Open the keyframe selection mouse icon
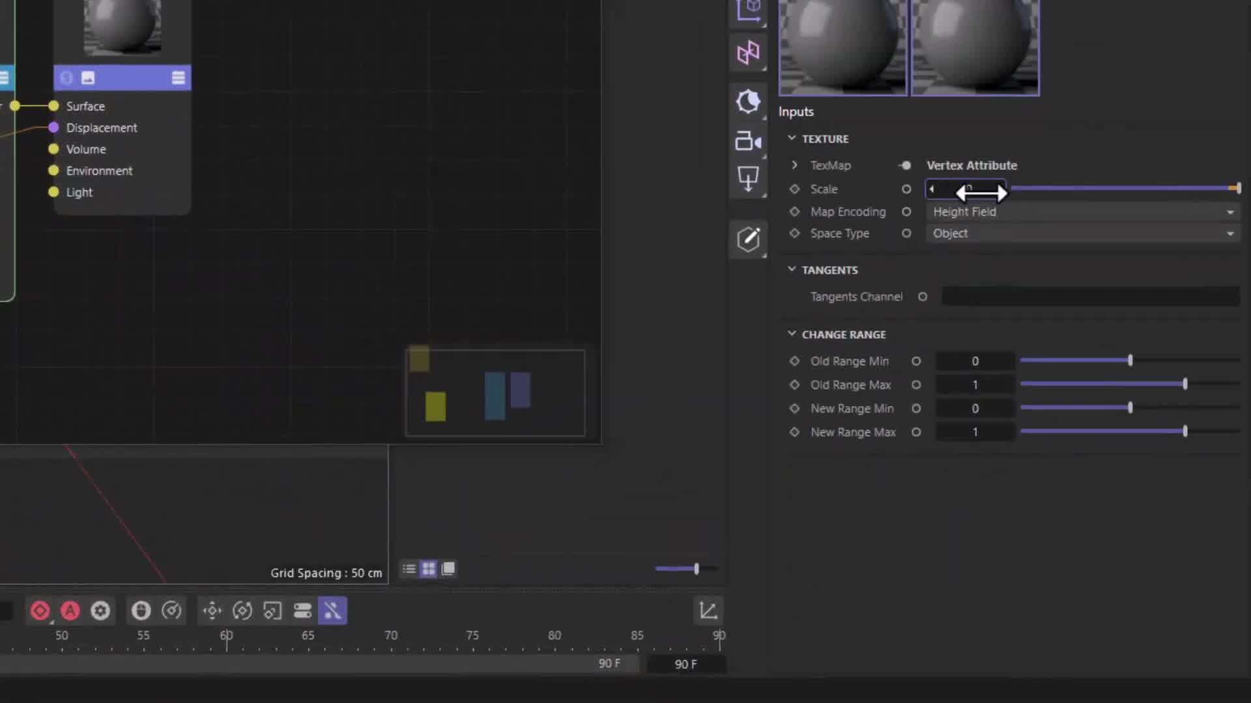 [140, 611]
